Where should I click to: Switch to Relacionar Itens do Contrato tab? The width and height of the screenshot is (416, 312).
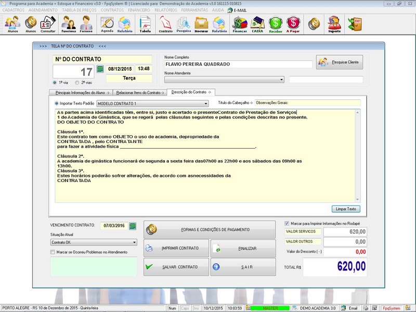point(140,93)
